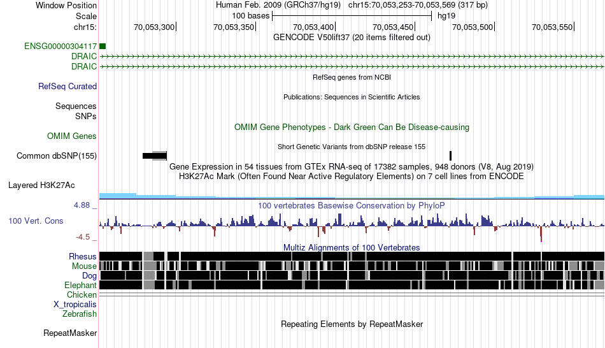605x348 pixels.
Task: Click the Zebrafish alignment label
Action: [80, 314]
